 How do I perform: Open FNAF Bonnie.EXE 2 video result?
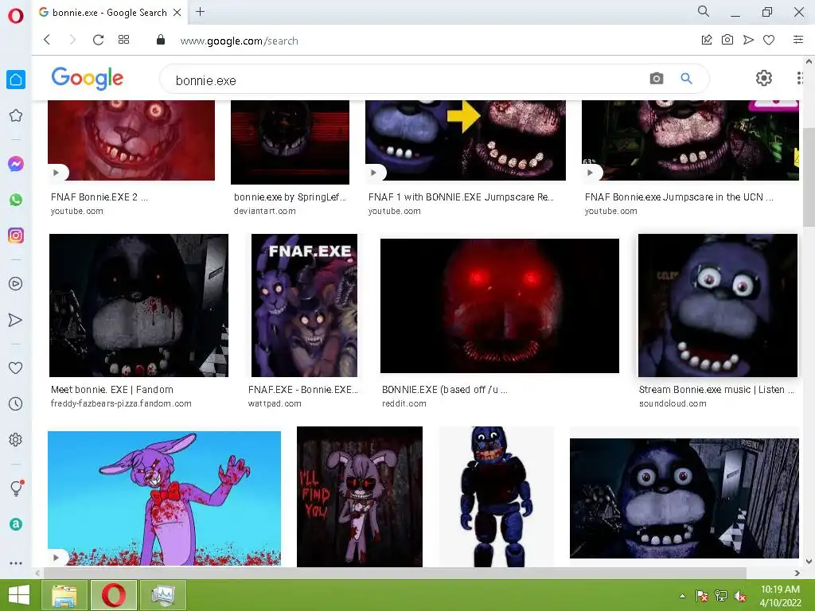[99, 197]
